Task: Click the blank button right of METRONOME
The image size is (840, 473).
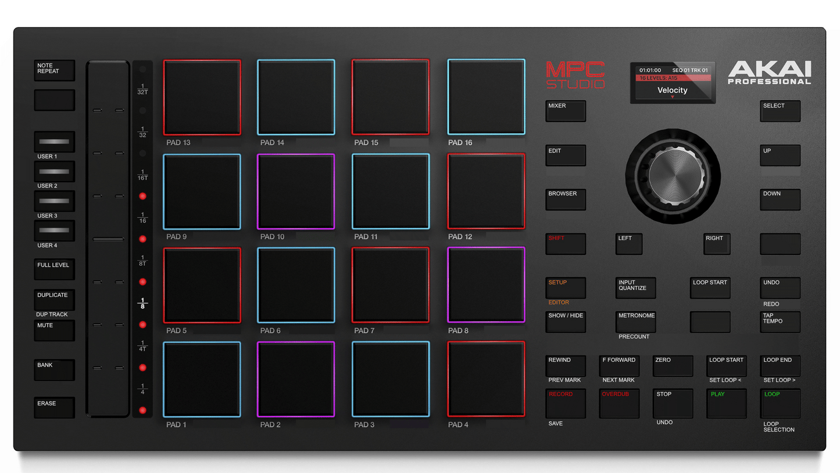Action: tap(710, 322)
